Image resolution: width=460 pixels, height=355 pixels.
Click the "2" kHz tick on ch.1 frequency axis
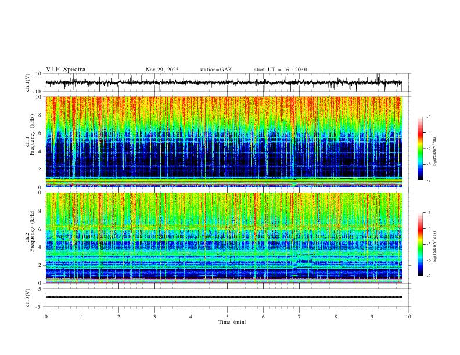[x=40, y=169]
